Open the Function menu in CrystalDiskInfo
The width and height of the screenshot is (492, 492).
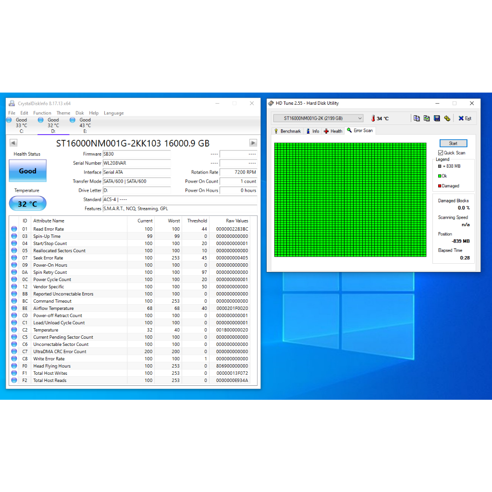pos(42,113)
